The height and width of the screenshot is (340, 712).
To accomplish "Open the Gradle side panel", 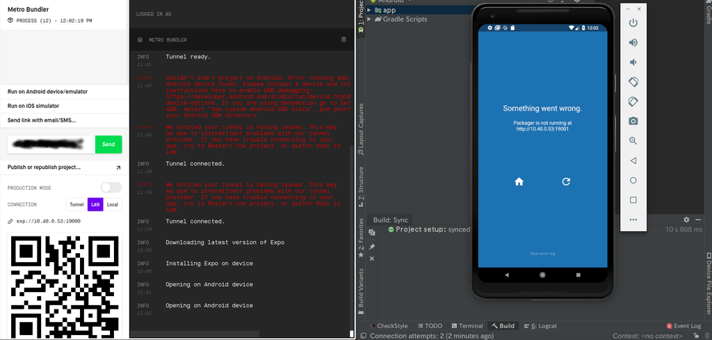I will tap(708, 13).
